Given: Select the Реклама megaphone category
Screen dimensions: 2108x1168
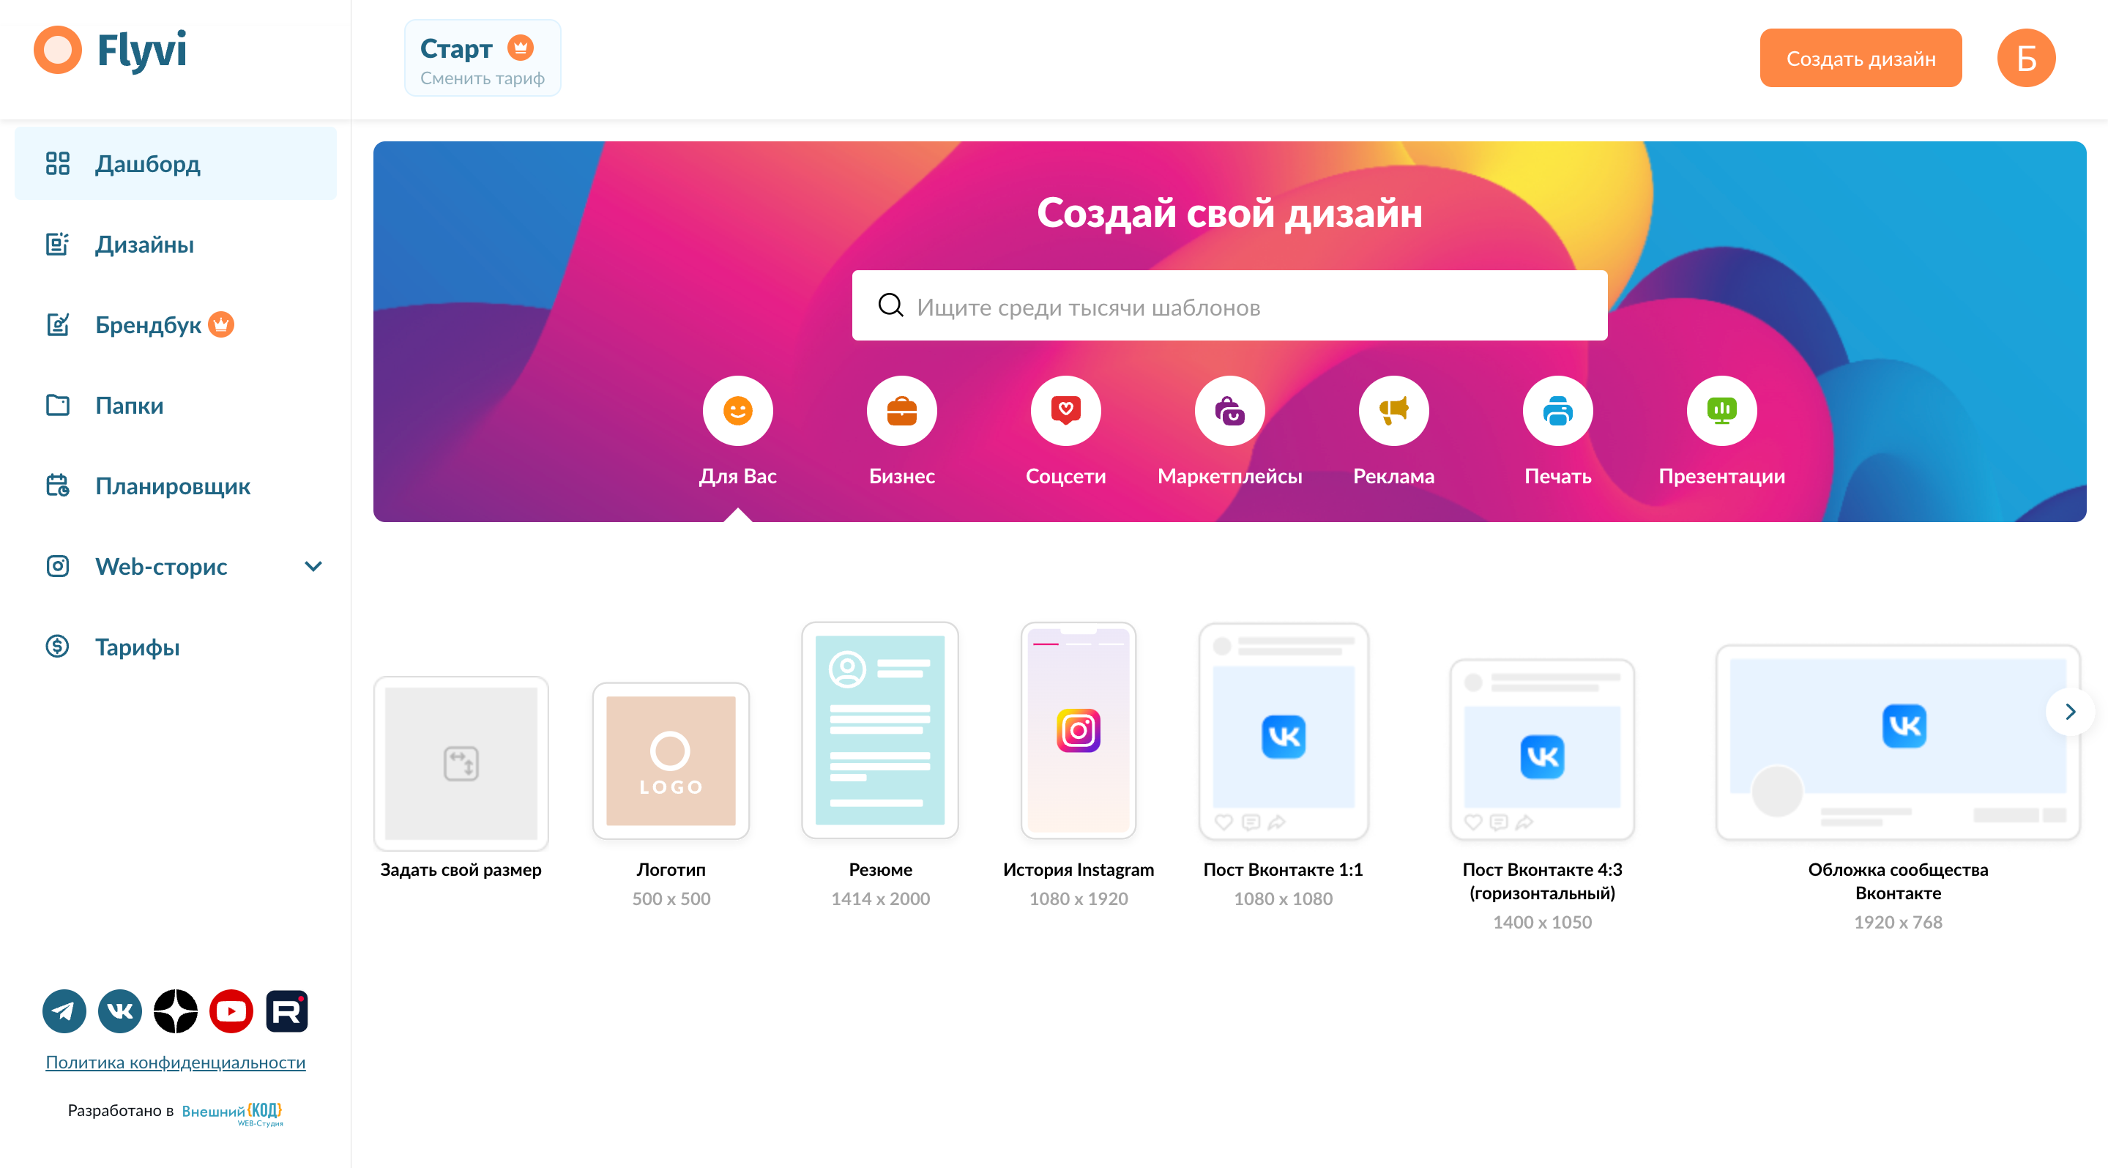Looking at the screenshot, I should coord(1393,411).
